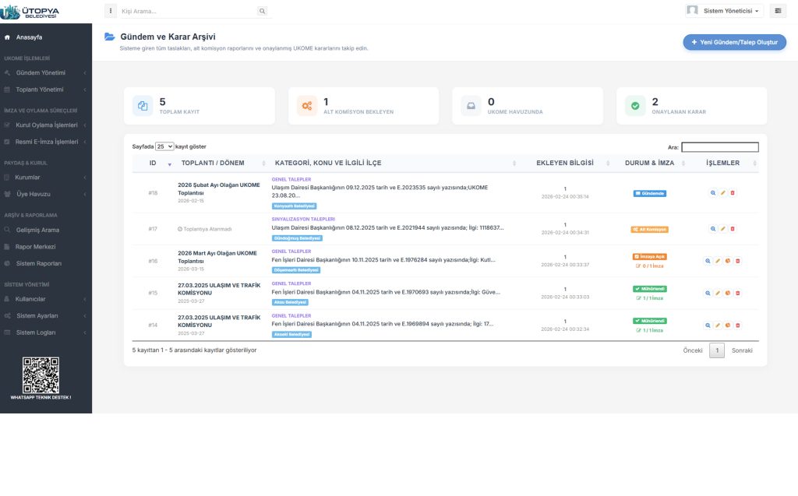
Task: Expand the Sistem Ayarları sidebar menu
Action: point(45,315)
